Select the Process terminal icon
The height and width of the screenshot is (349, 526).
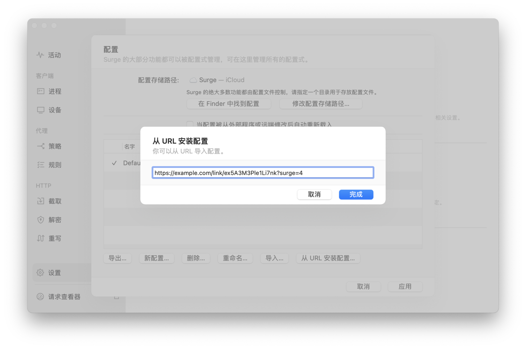coord(41,91)
